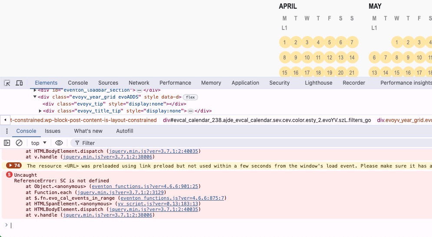
Task: Select the What's new drawer tab
Action: 88,131
